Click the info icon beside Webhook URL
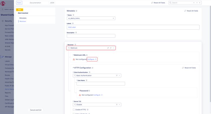Screen dimensions: 211x114 click(x=87, y=55)
